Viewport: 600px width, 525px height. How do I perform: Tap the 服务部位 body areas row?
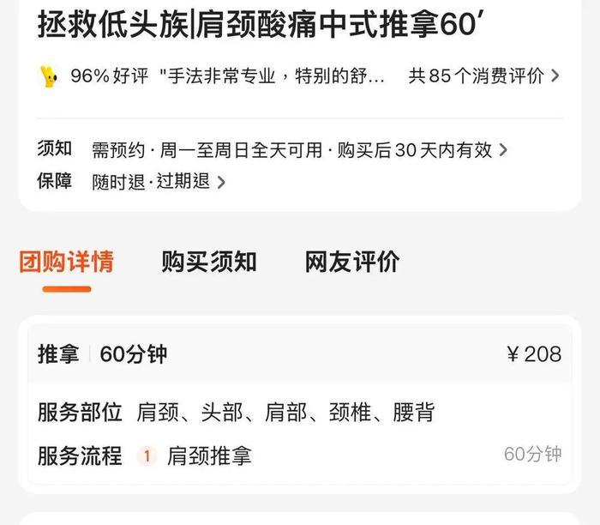tap(236, 413)
